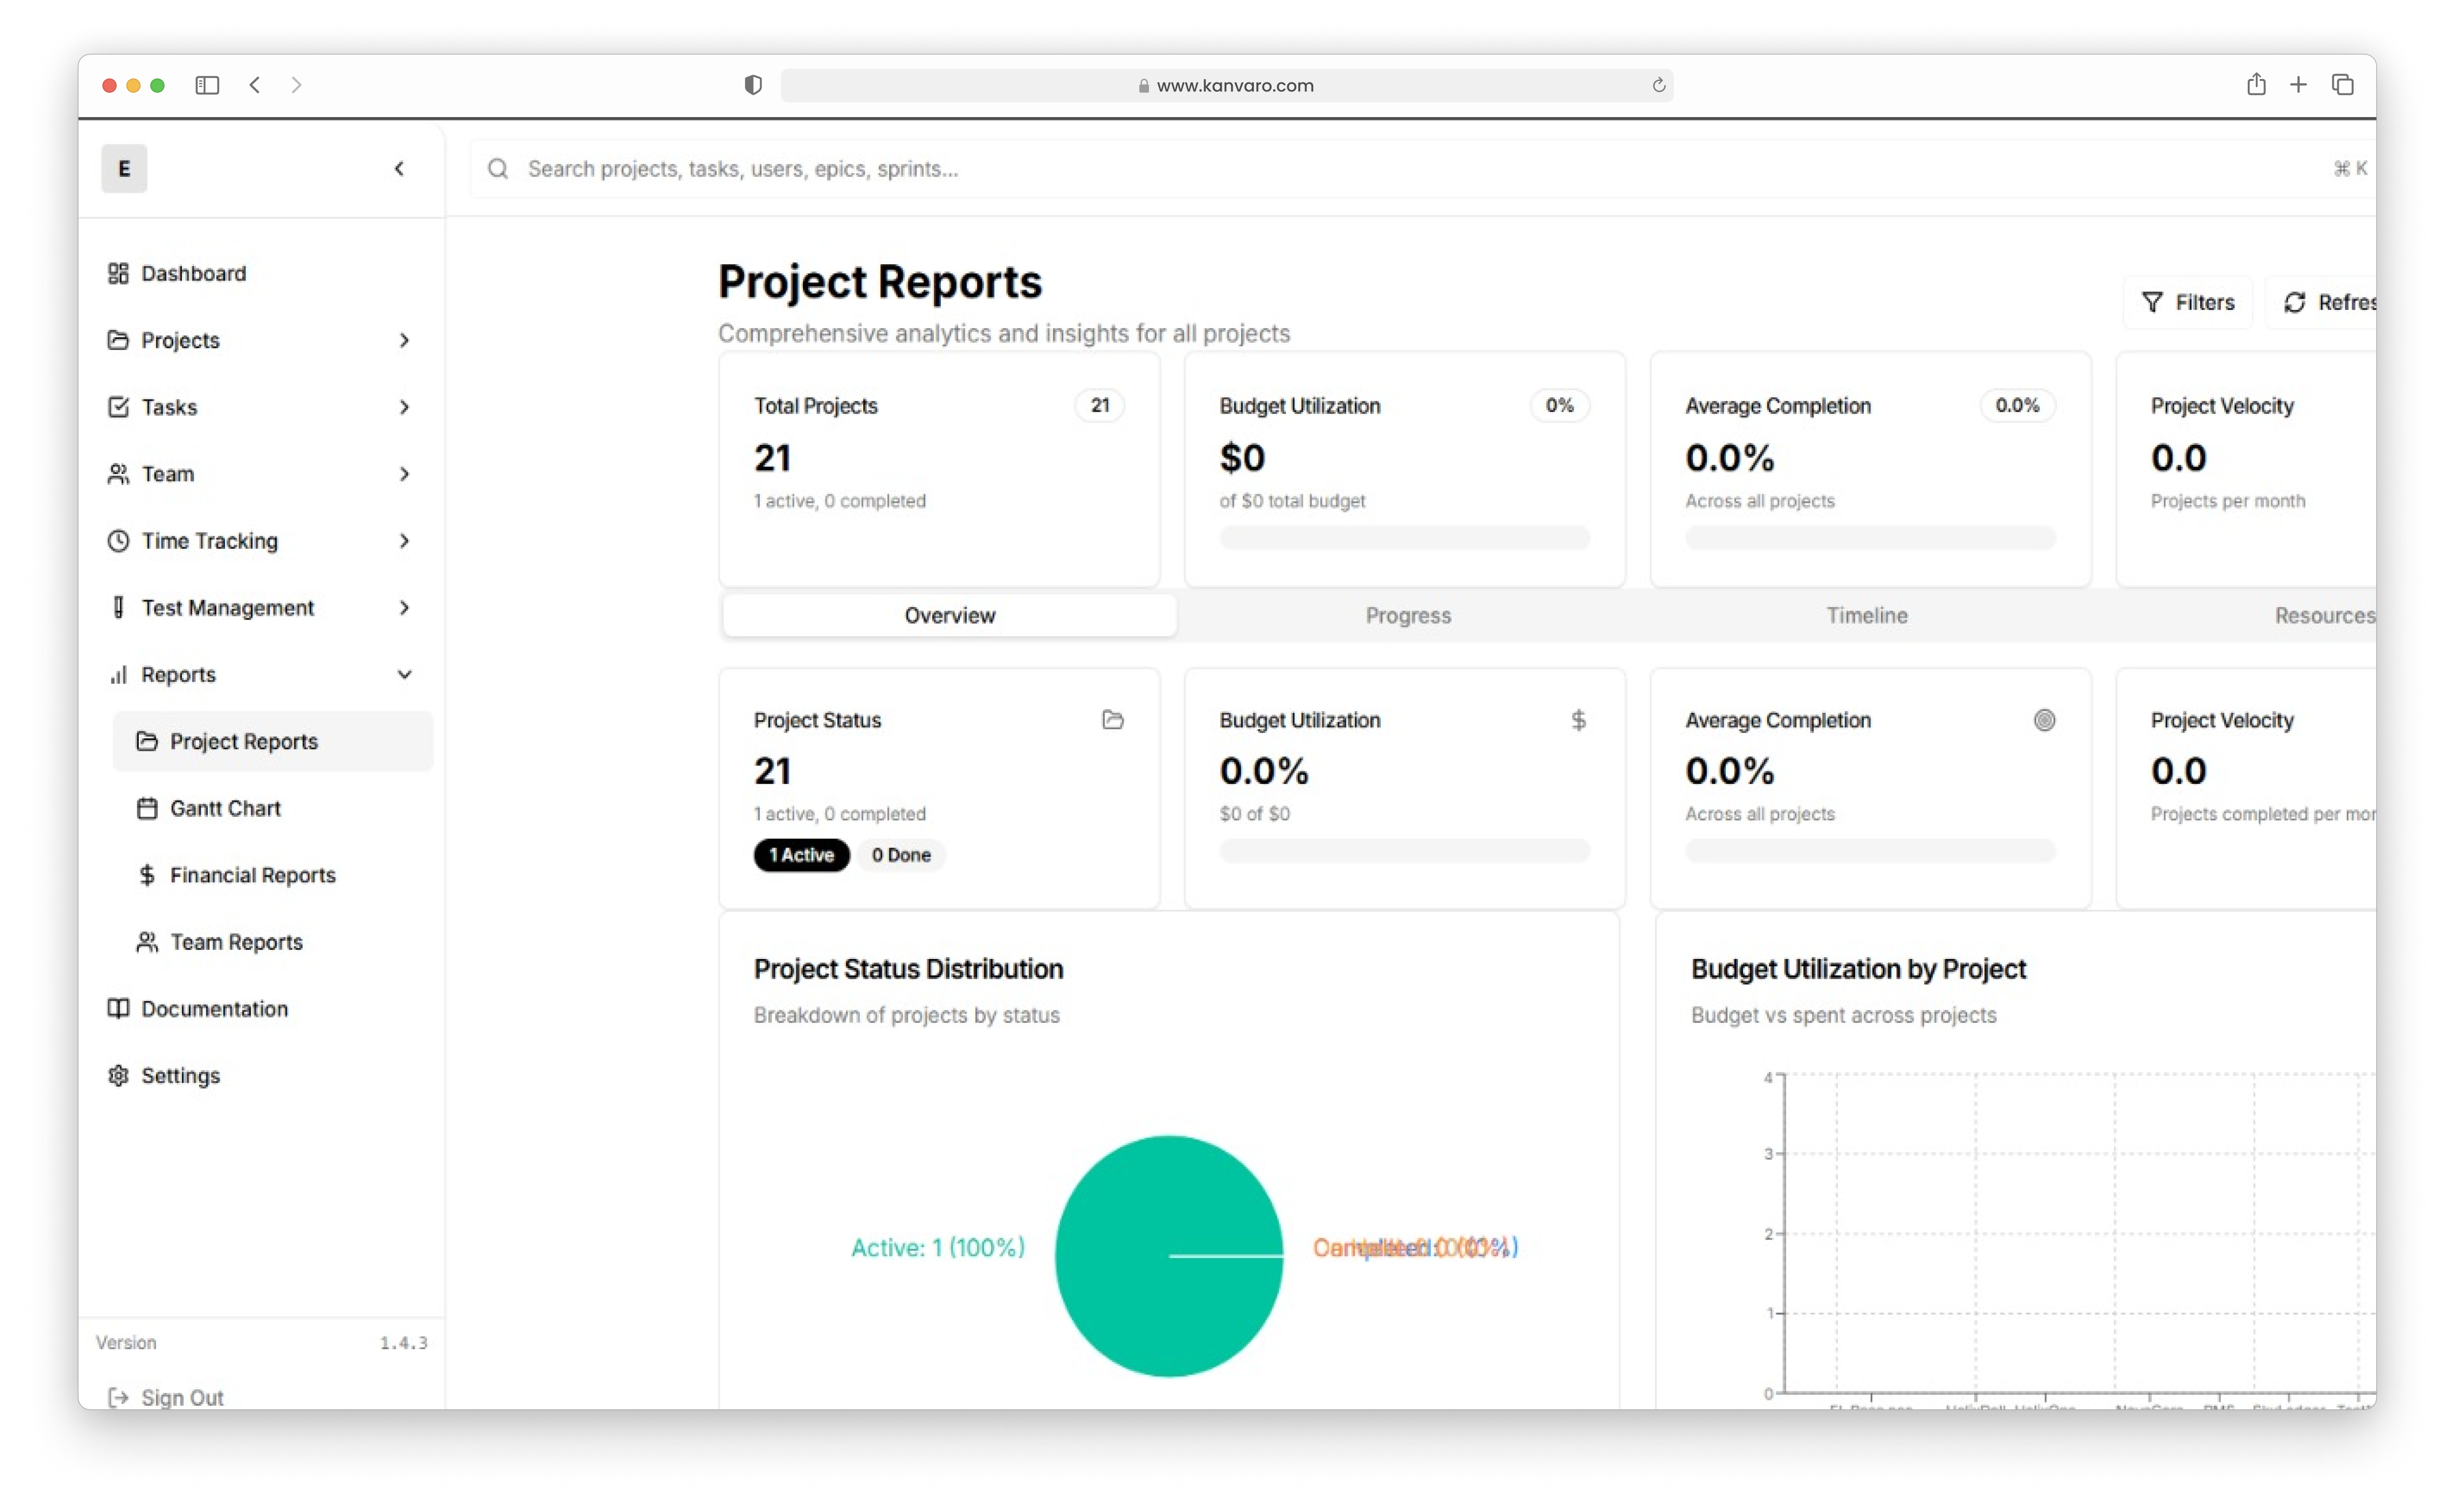Click the Gantt Chart icon
This screenshot has height=1512, width=2455.
click(148, 808)
